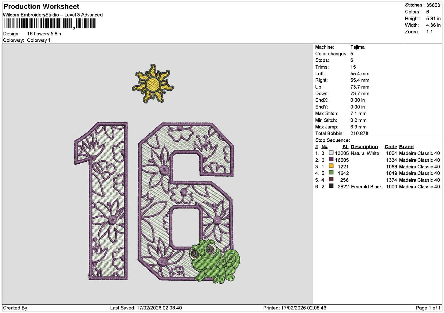Click the Natural White color swatch
Image resolution: width=444 pixels, height=313 pixels.
click(x=331, y=153)
